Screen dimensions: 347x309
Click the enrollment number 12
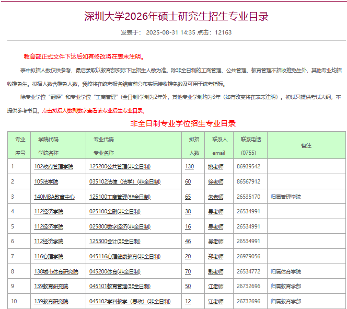click(188, 301)
